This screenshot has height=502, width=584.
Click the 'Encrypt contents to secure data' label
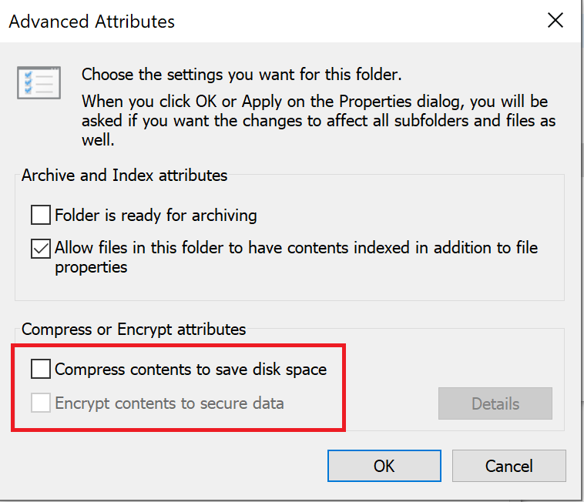point(169,403)
